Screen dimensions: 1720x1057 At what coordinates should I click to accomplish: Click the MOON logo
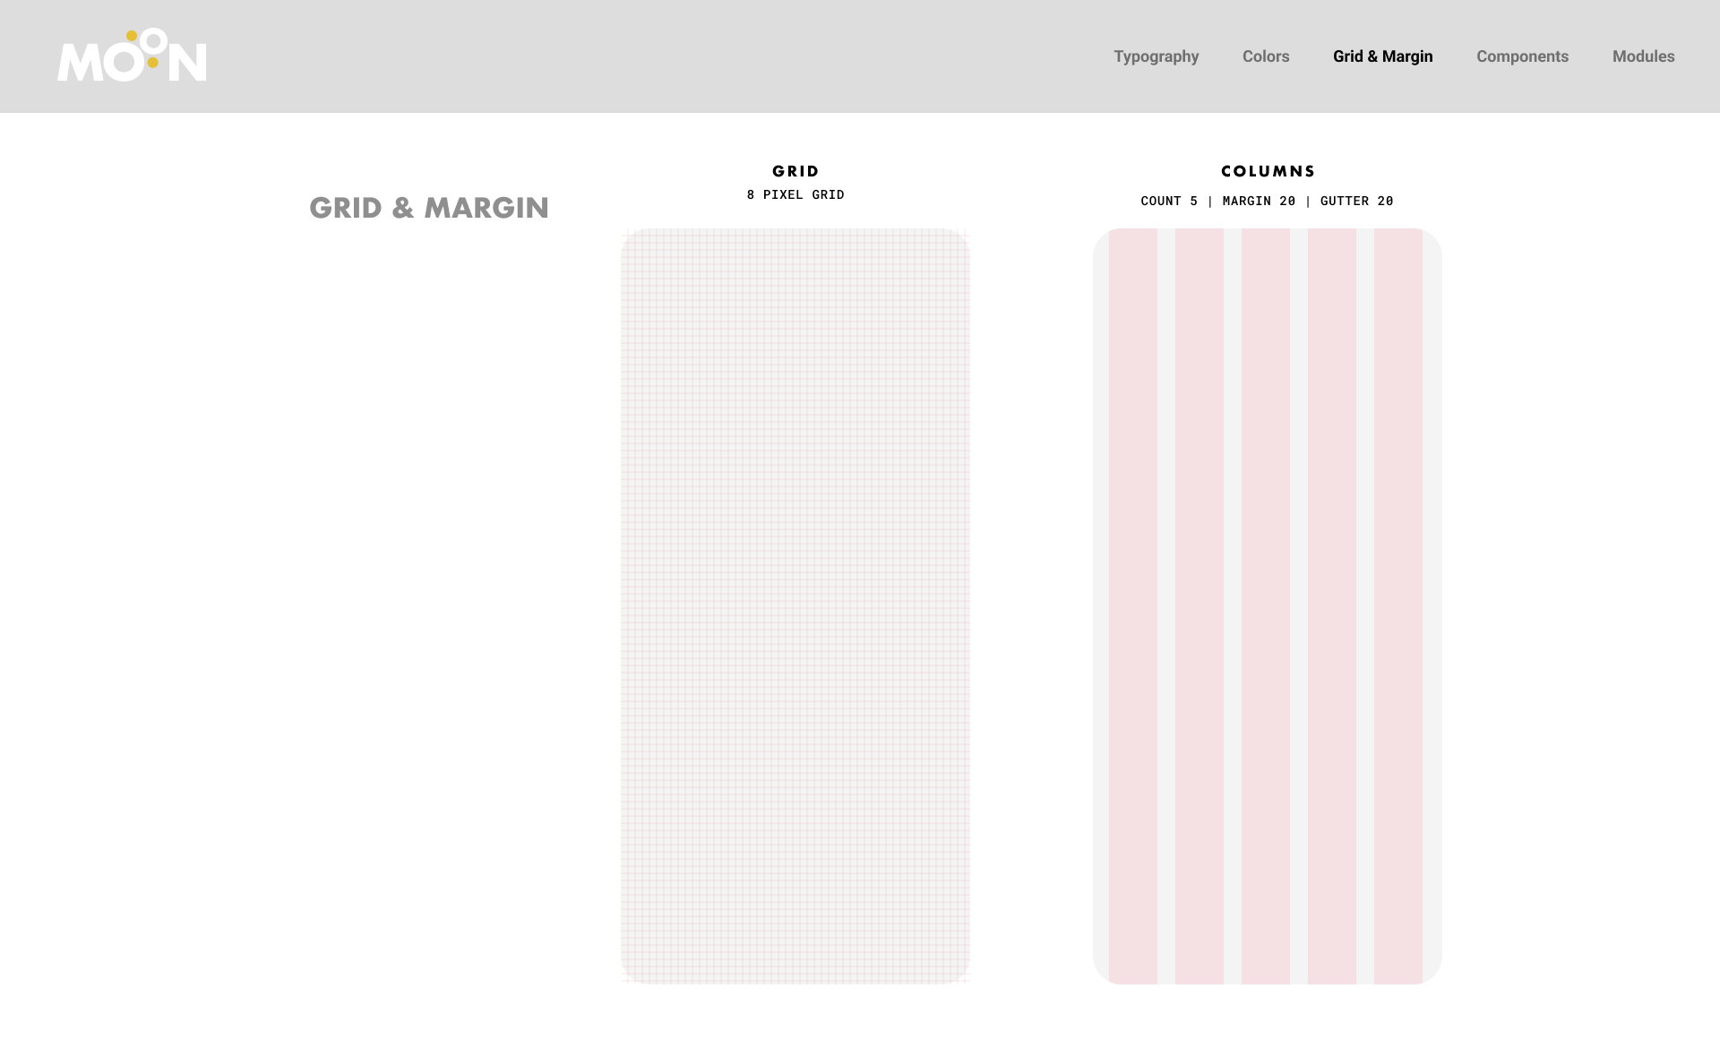point(132,56)
